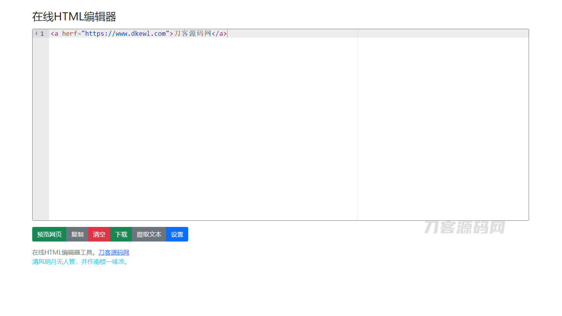Screen dimensions: 562x316
Task: Click the empty gutter below line 1
Action: [41, 127]
